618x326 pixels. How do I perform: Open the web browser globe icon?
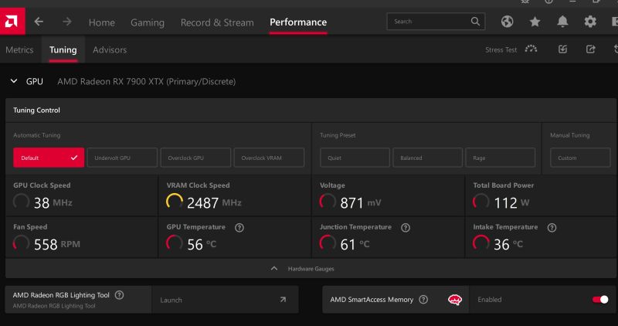coord(508,22)
